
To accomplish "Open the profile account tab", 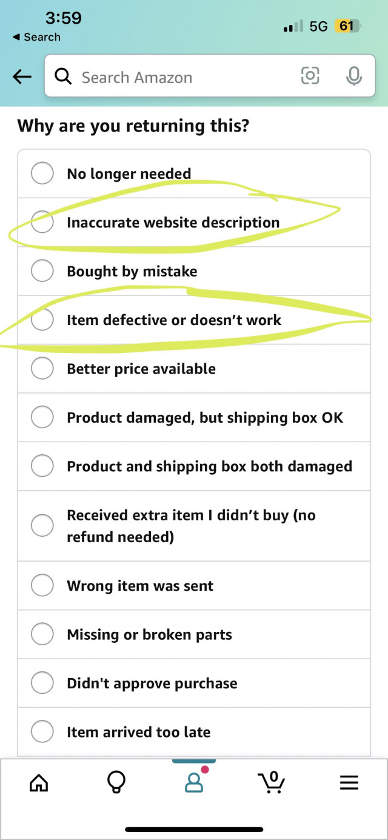I will click(x=194, y=782).
